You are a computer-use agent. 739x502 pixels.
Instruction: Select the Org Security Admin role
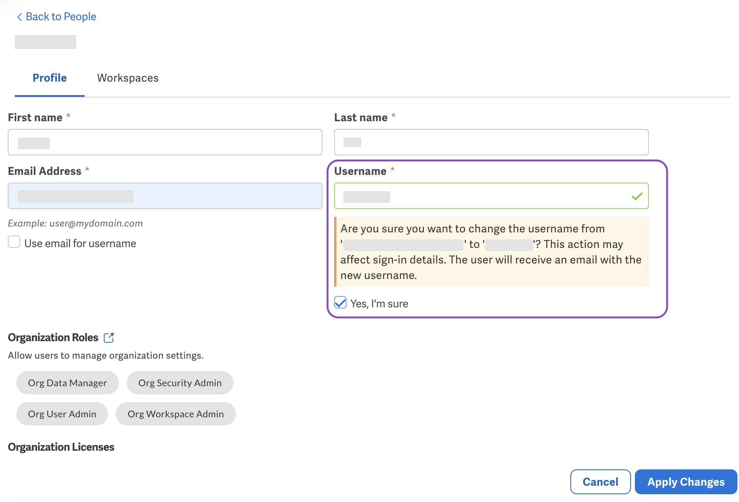[180, 383]
